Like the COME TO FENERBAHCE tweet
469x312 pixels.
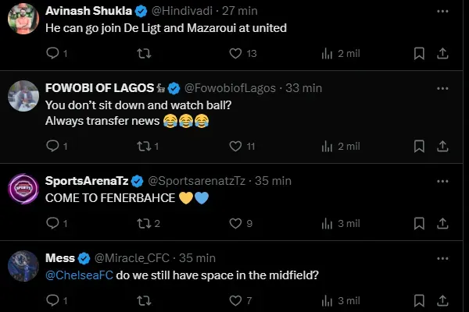coord(235,223)
